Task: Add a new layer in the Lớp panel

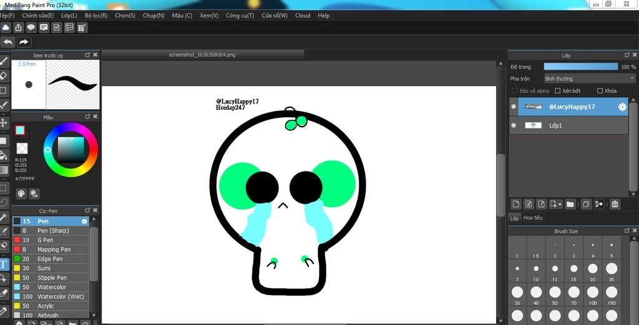Action: [x=516, y=204]
